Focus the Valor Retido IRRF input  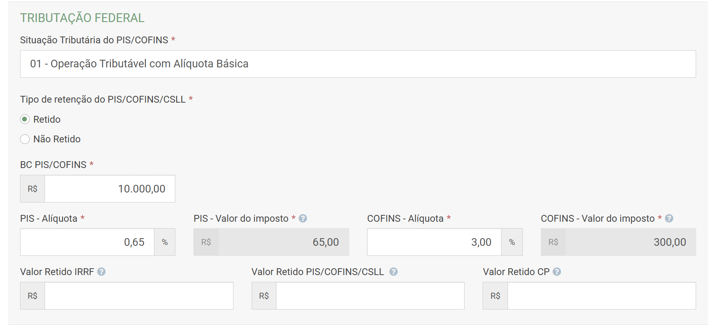[139, 296]
